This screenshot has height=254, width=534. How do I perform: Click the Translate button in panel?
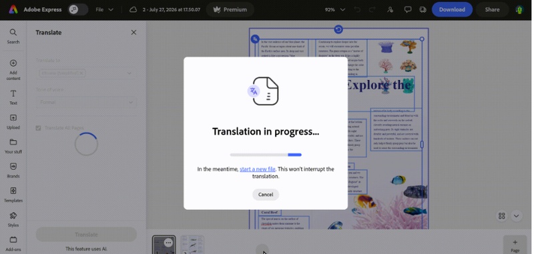point(86,235)
